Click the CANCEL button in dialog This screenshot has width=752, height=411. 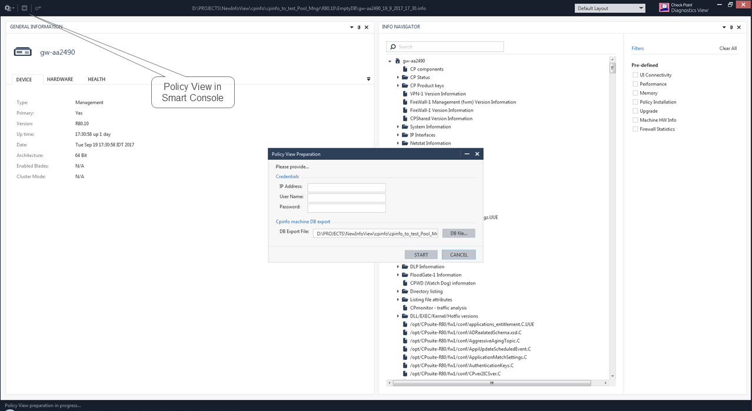pos(459,255)
